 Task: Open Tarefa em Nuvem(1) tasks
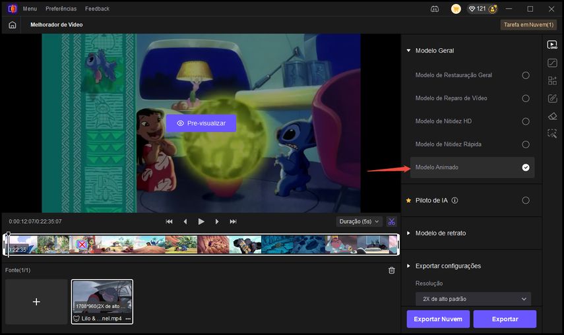coord(528,25)
